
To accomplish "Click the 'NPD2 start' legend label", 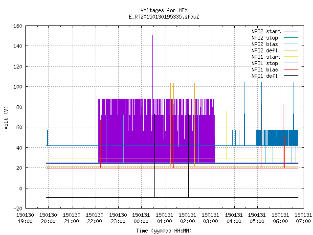I will pyautogui.click(x=266, y=31).
